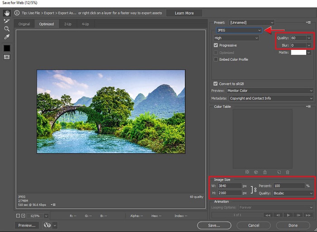Click the browser preview globe icon
317x232 pixels.
(x=47, y=225)
